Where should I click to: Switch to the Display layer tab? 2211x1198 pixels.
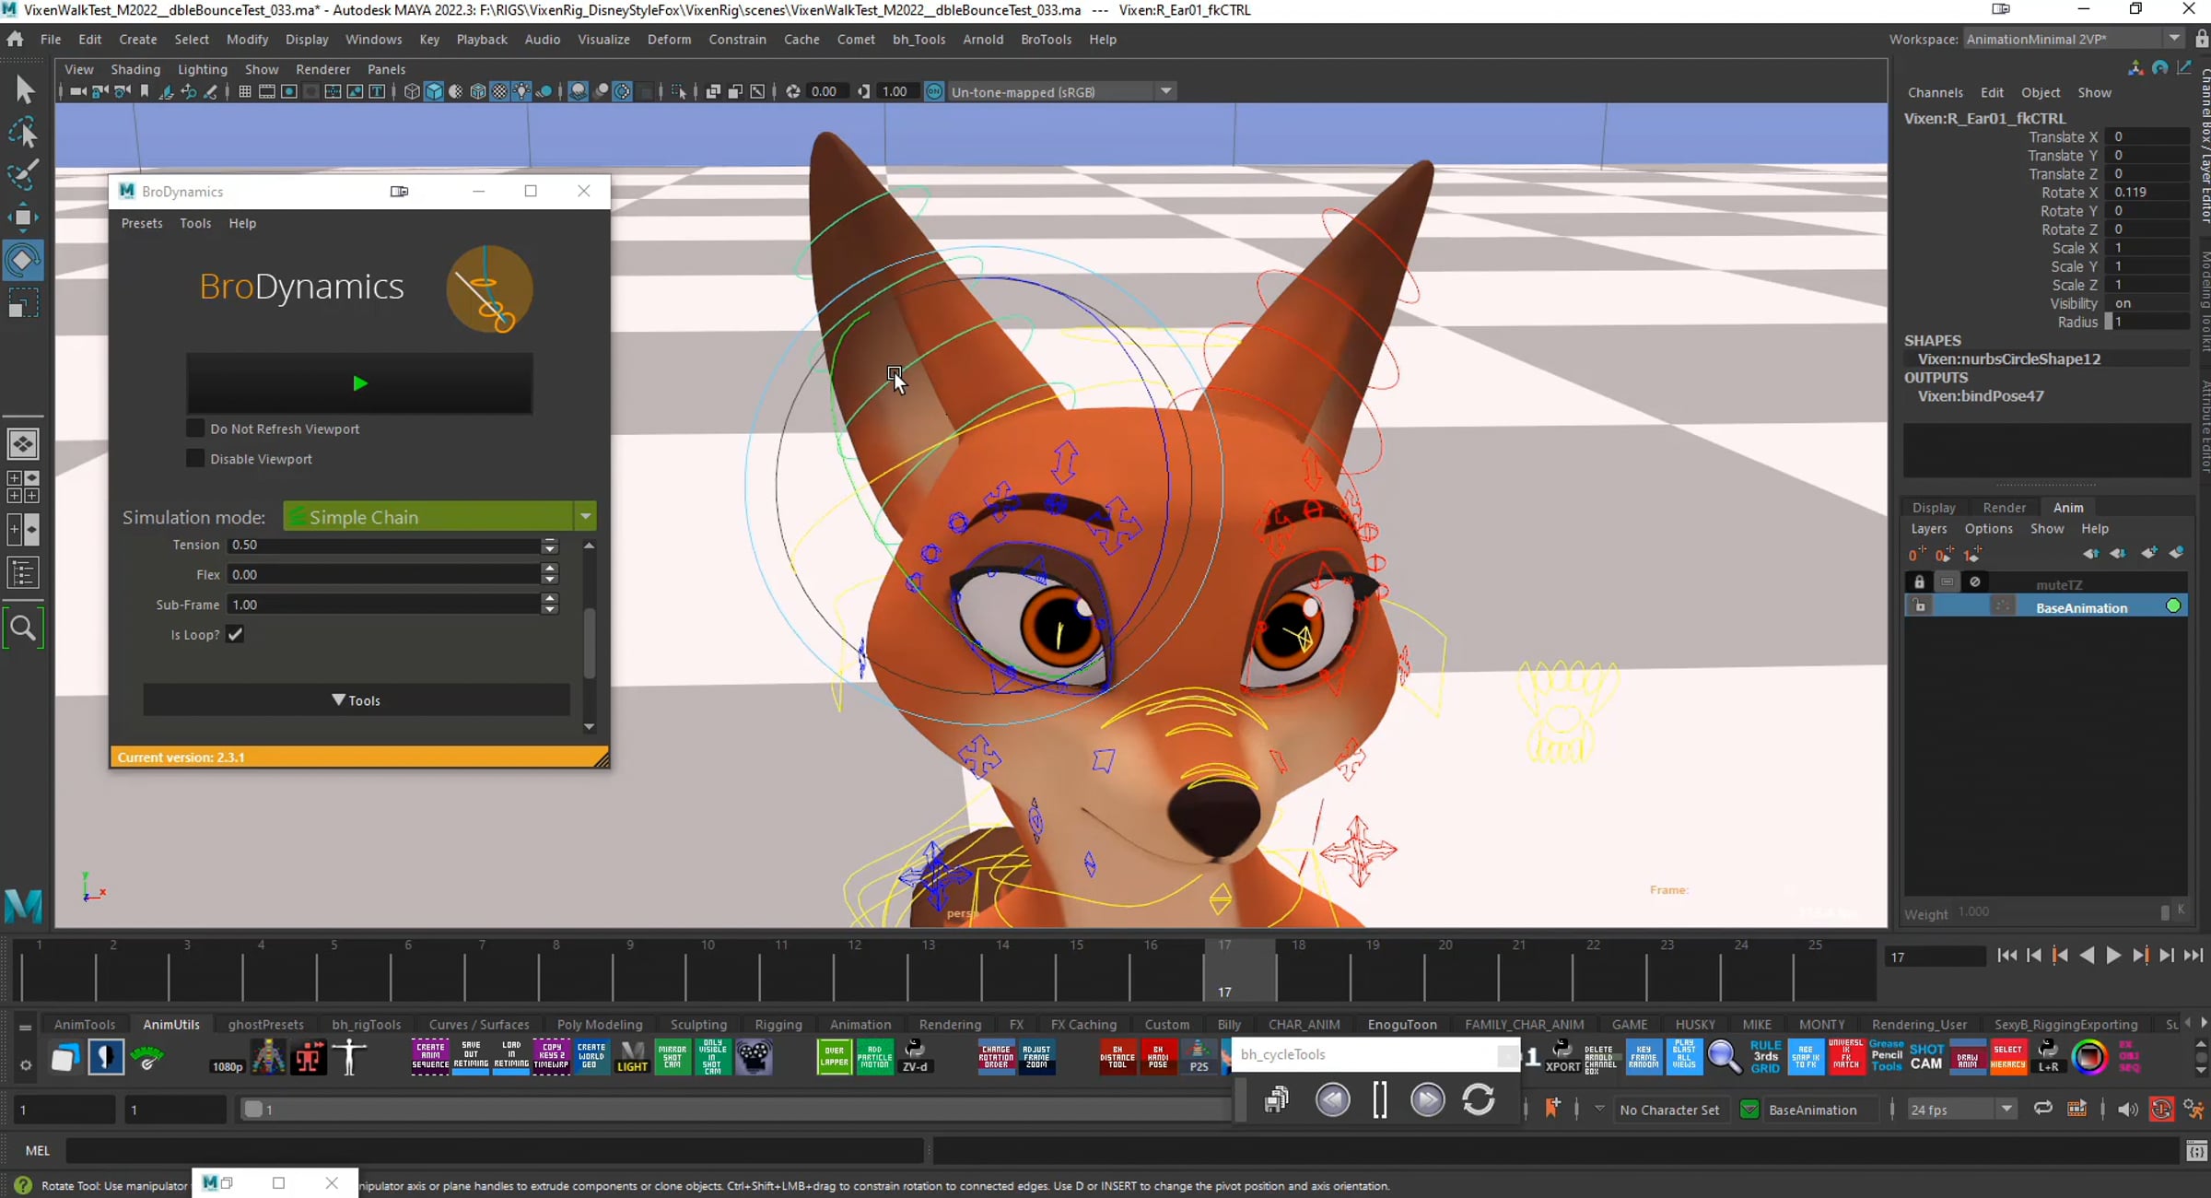pyautogui.click(x=1934, y=508)
